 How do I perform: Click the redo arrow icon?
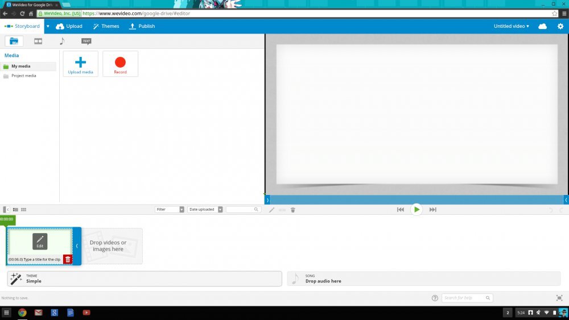[562, 210]
